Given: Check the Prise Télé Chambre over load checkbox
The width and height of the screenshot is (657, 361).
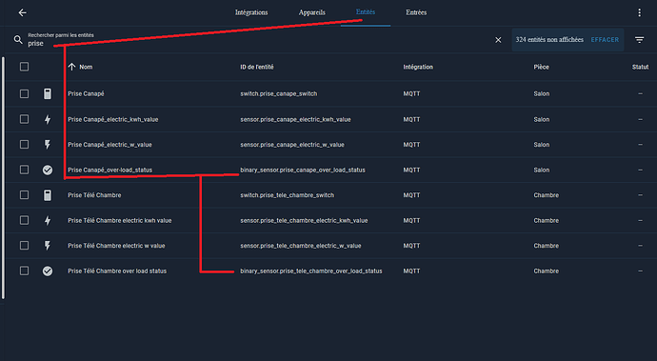Looking at the screenshot, I should (x=25, y=271).
